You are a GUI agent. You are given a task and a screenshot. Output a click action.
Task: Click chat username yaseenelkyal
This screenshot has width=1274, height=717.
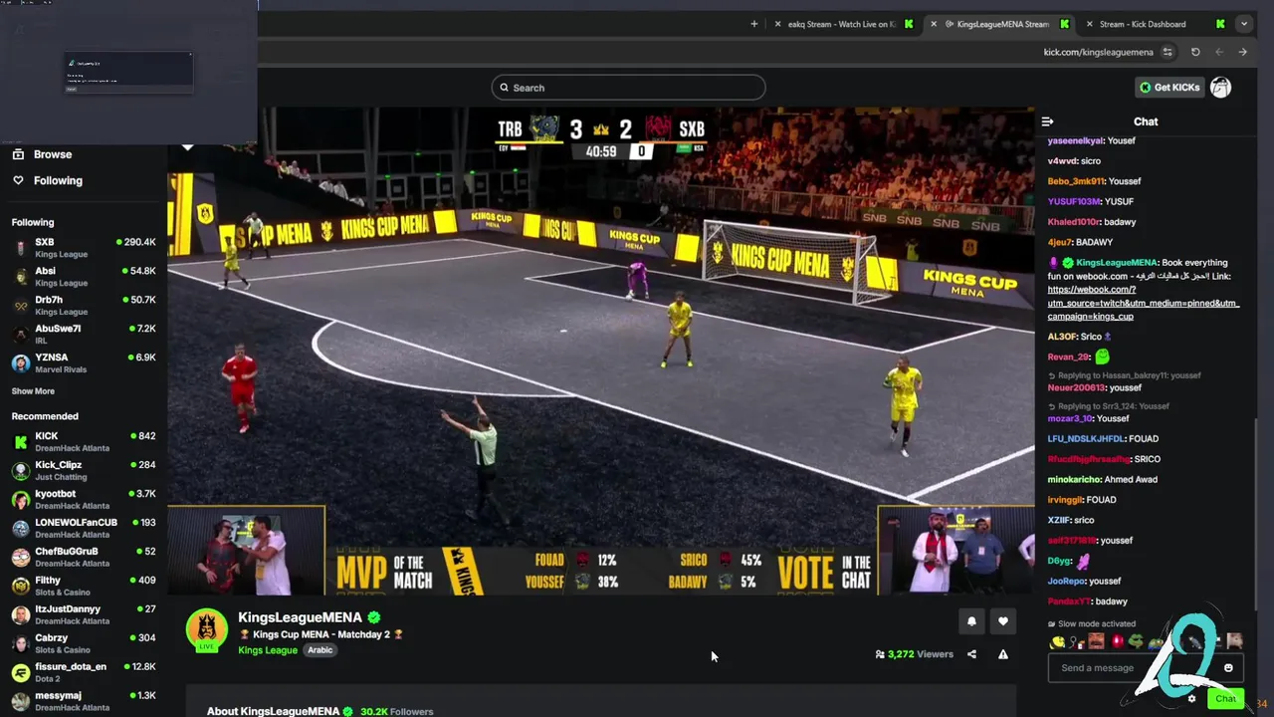coord(1075,140)
